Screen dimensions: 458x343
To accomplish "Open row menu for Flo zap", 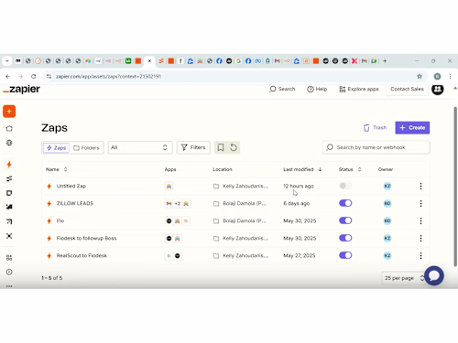I will click(x=420, y=220).
